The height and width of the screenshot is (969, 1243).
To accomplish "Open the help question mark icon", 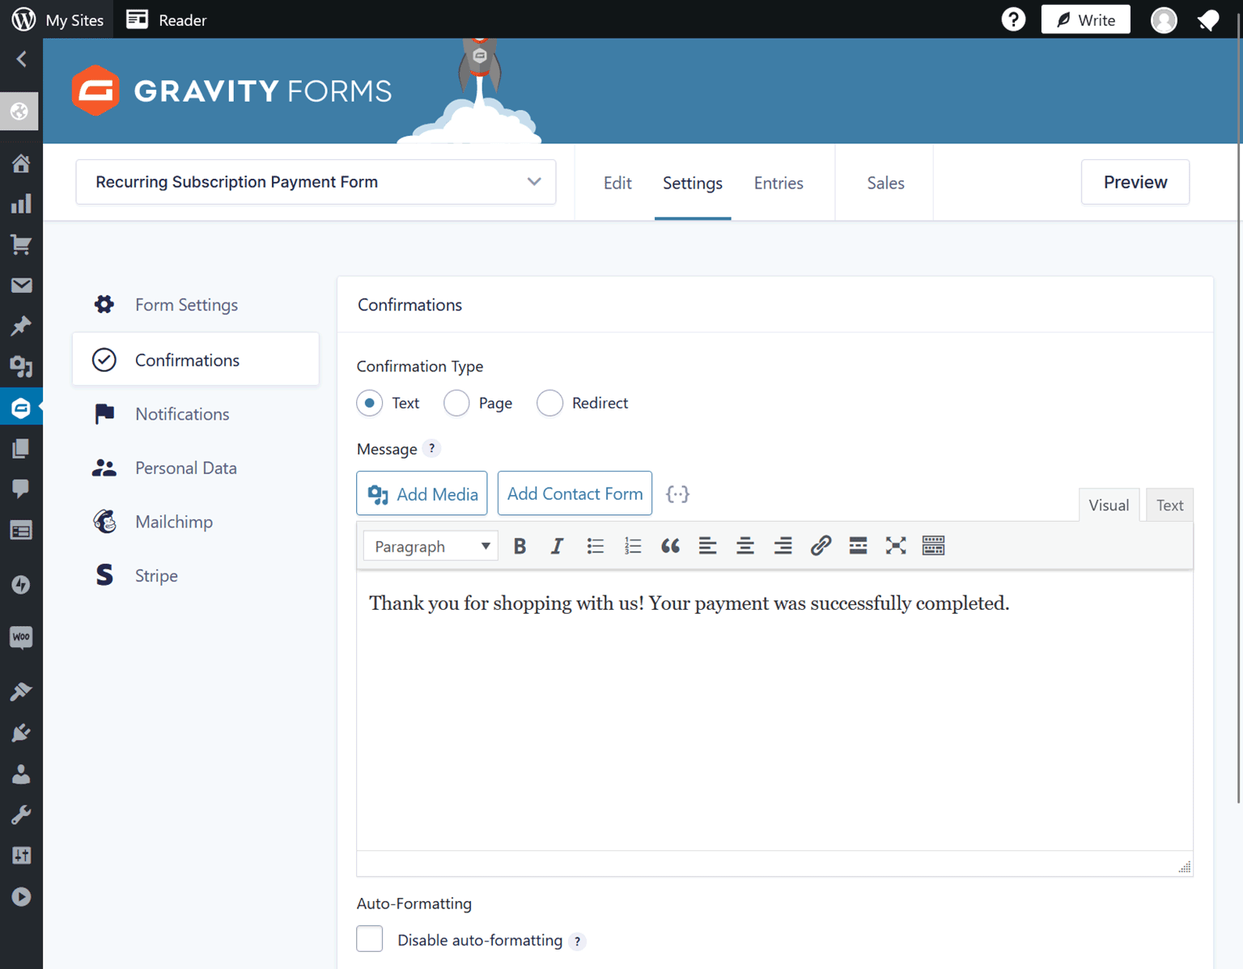I will coord(1013,19).
